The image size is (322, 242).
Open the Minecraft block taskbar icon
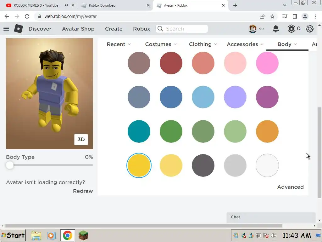[83, 236]
